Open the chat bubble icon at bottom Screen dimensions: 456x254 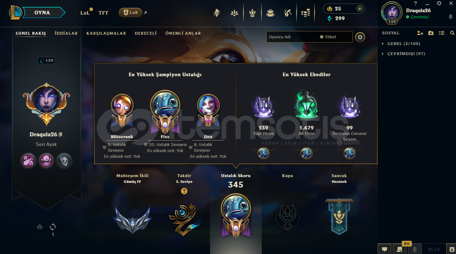pos(384,249)
